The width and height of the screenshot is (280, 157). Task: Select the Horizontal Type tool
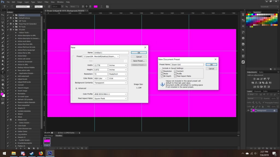[x=3, y=73]
